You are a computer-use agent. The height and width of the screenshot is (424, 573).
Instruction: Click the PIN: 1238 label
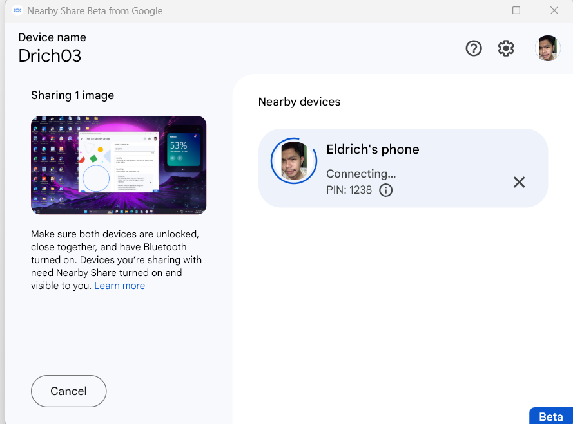(349, 190)
